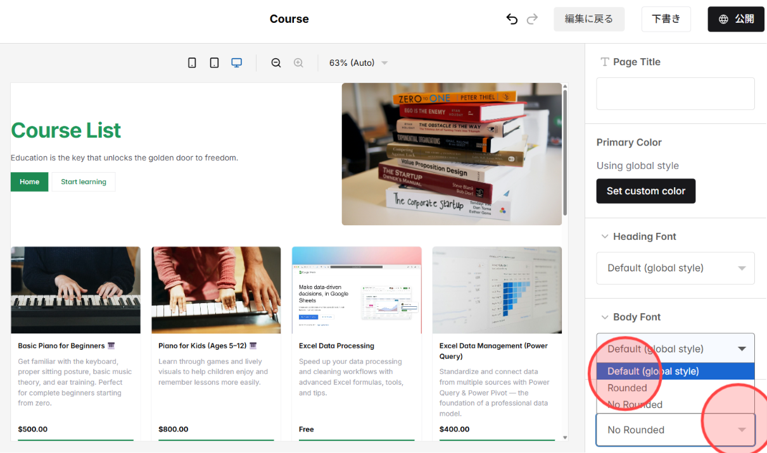Open the Heading Font dropdown
Image resolution: width=767 pixels, height=453 pixels.
(x=675, y=268)
